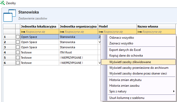
Task: Choose Odznacz wszystko from context menu
Action: click(x=138, y=38)
